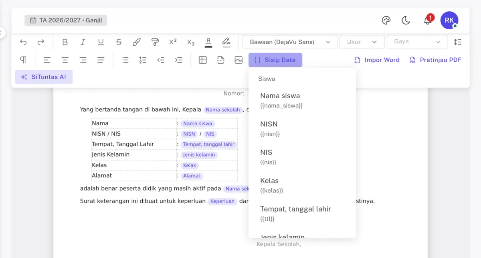The image size is (481, 258).
Task: Open Pratinjau PDF preview
Action: pyautogui.click(x=436, y=60)
